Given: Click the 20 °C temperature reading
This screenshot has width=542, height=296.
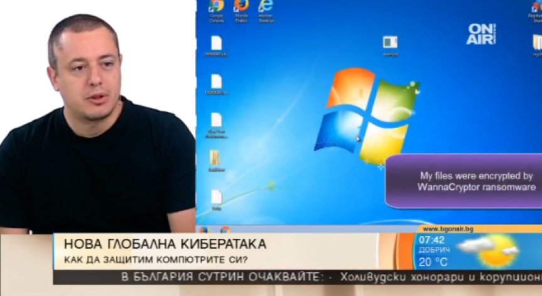Looking at the screenshot, I should 433,262.
